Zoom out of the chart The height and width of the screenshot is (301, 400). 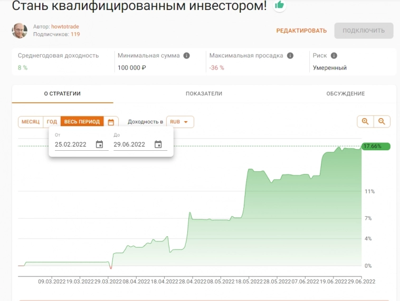click(382, 122)
